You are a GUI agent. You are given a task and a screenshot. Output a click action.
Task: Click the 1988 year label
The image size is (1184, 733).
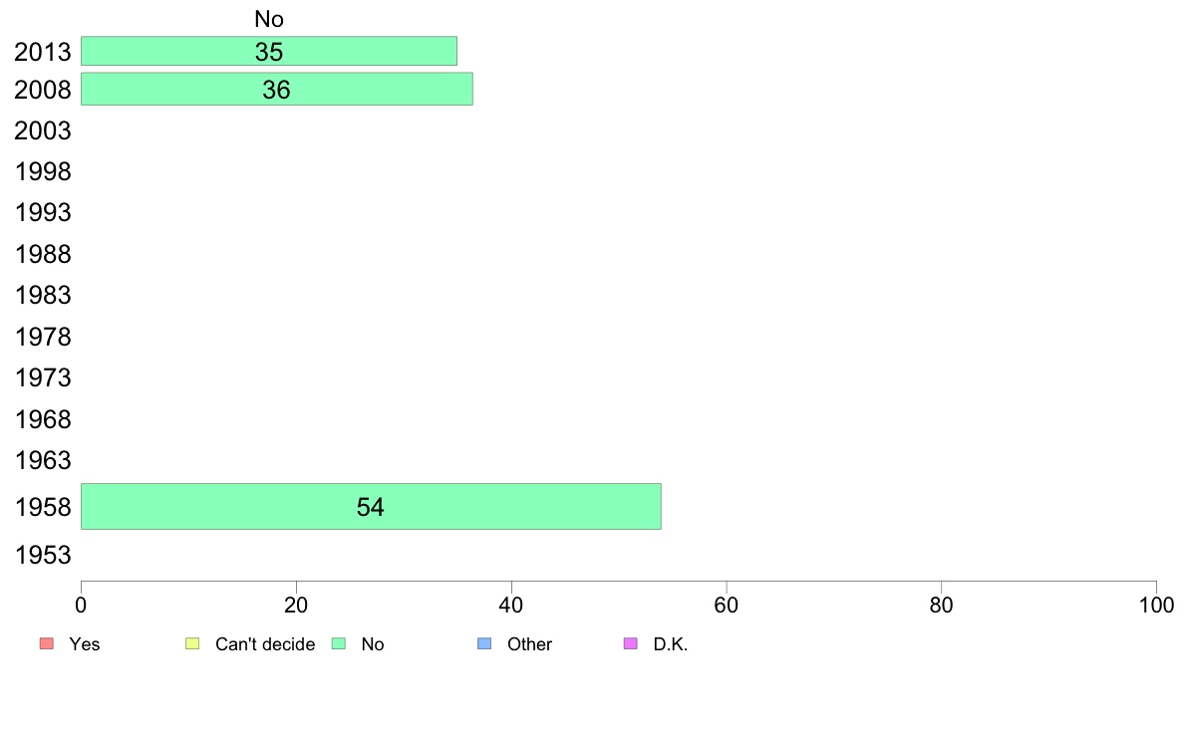tap(43, 254)
